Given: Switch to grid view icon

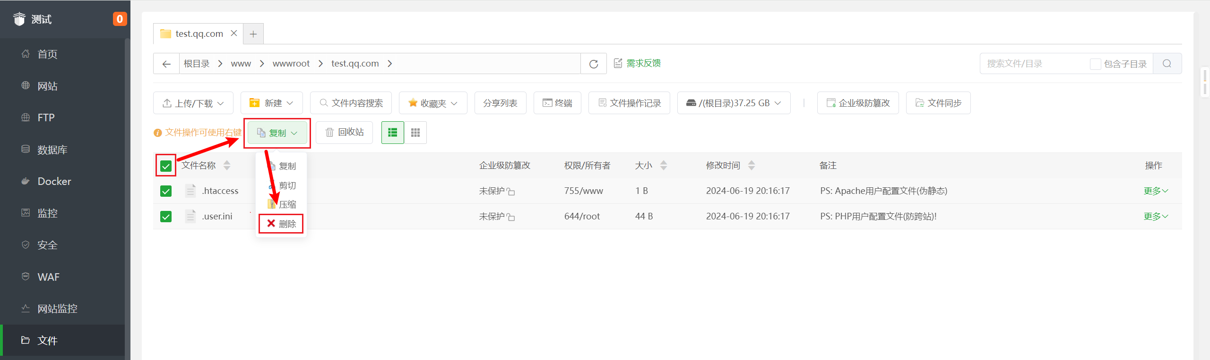Looking at the screenshot, I should coord(415,133).
